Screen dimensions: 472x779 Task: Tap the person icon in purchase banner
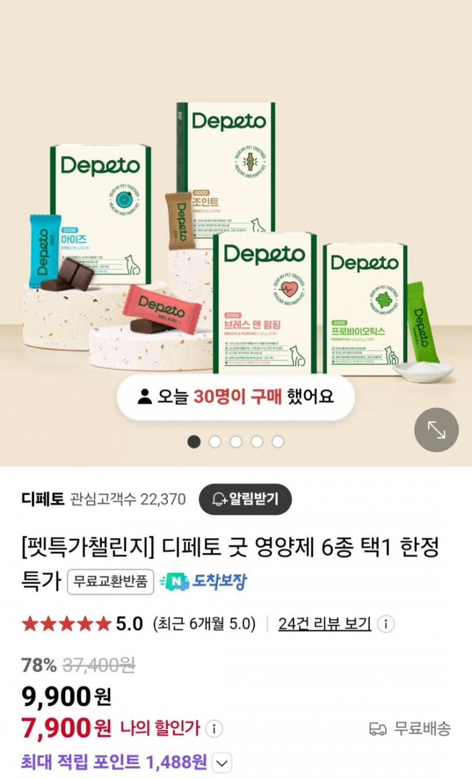(x=145, y=397)
